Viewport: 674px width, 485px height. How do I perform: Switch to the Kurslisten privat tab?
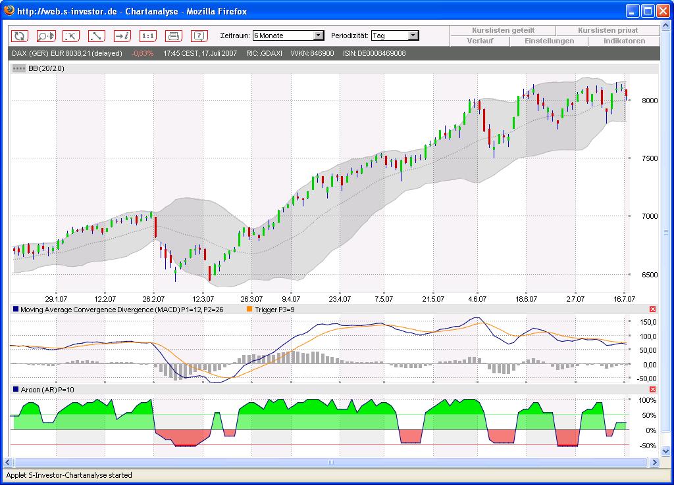[608, 30]
